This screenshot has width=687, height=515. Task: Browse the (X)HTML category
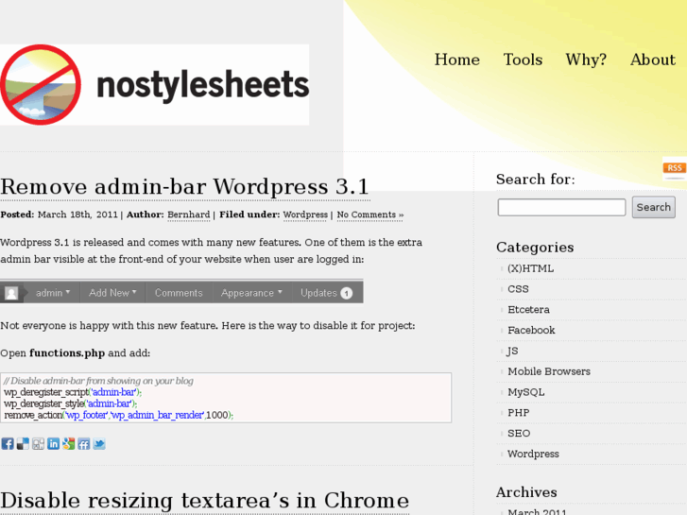(x=530, y=268)
